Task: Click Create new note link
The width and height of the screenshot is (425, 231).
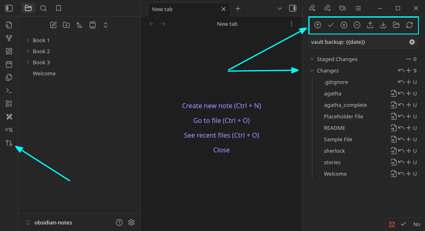Action: (x=222, y=106)
